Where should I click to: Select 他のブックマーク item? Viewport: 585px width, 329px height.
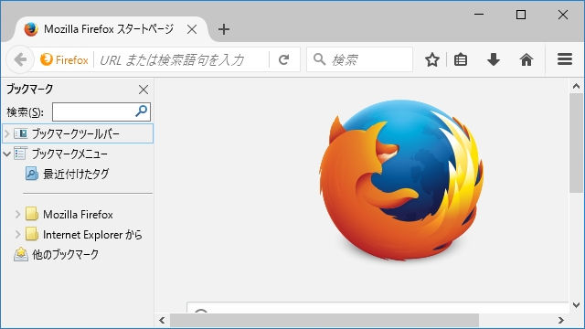click(78, 254)
